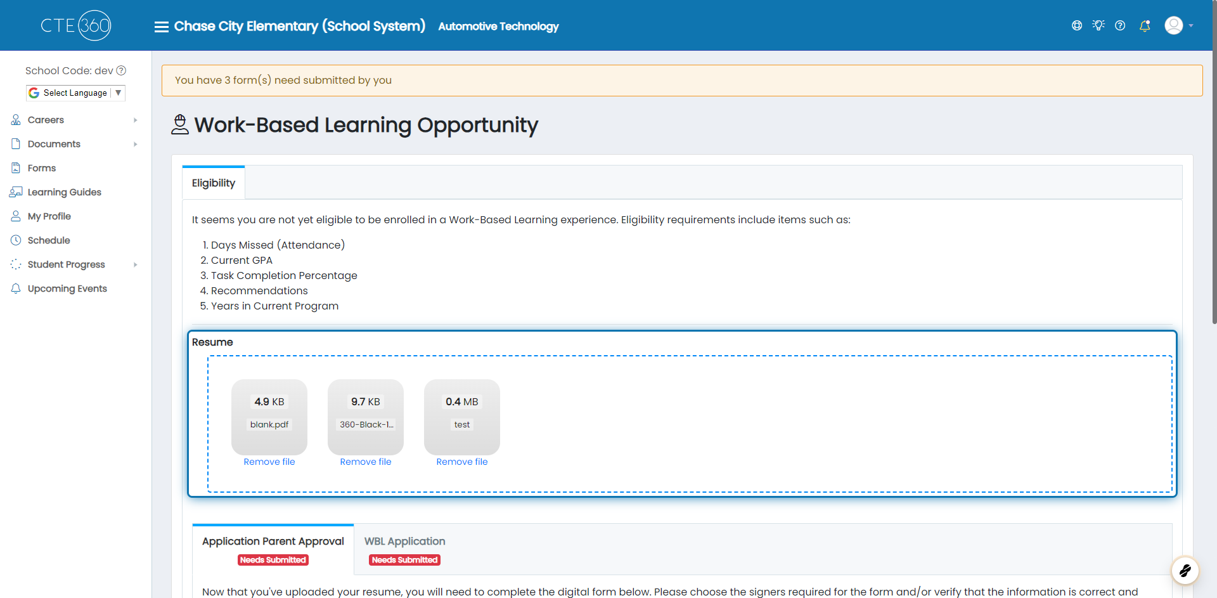Expand the Careers menu arrow
This screenshot has height=598, width=1217.
point(135,120)
